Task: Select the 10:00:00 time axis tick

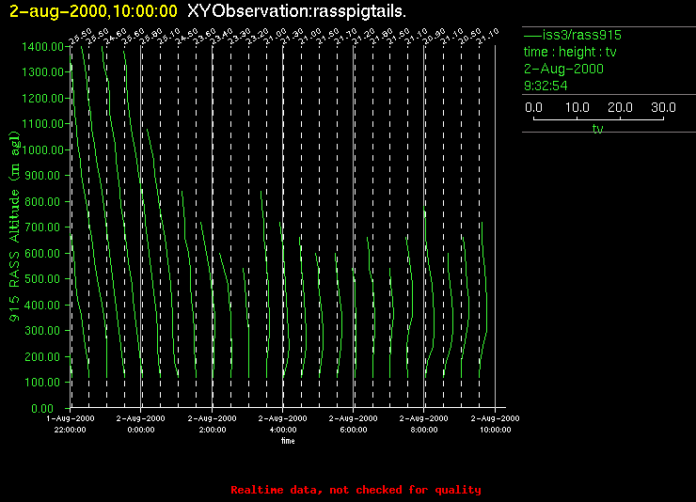Action: (496, 428)
